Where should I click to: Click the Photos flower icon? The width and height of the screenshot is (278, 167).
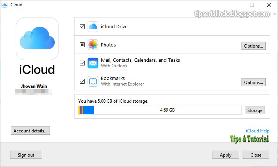click(x=93, y=45)
